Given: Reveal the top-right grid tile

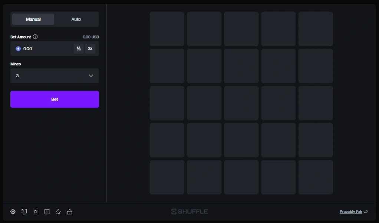Looking at the screenshot, I should 316,29.
